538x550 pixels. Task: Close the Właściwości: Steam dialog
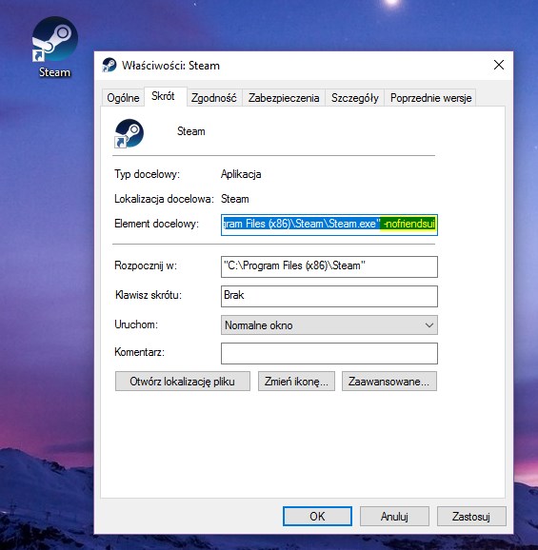tap(499, 65)
